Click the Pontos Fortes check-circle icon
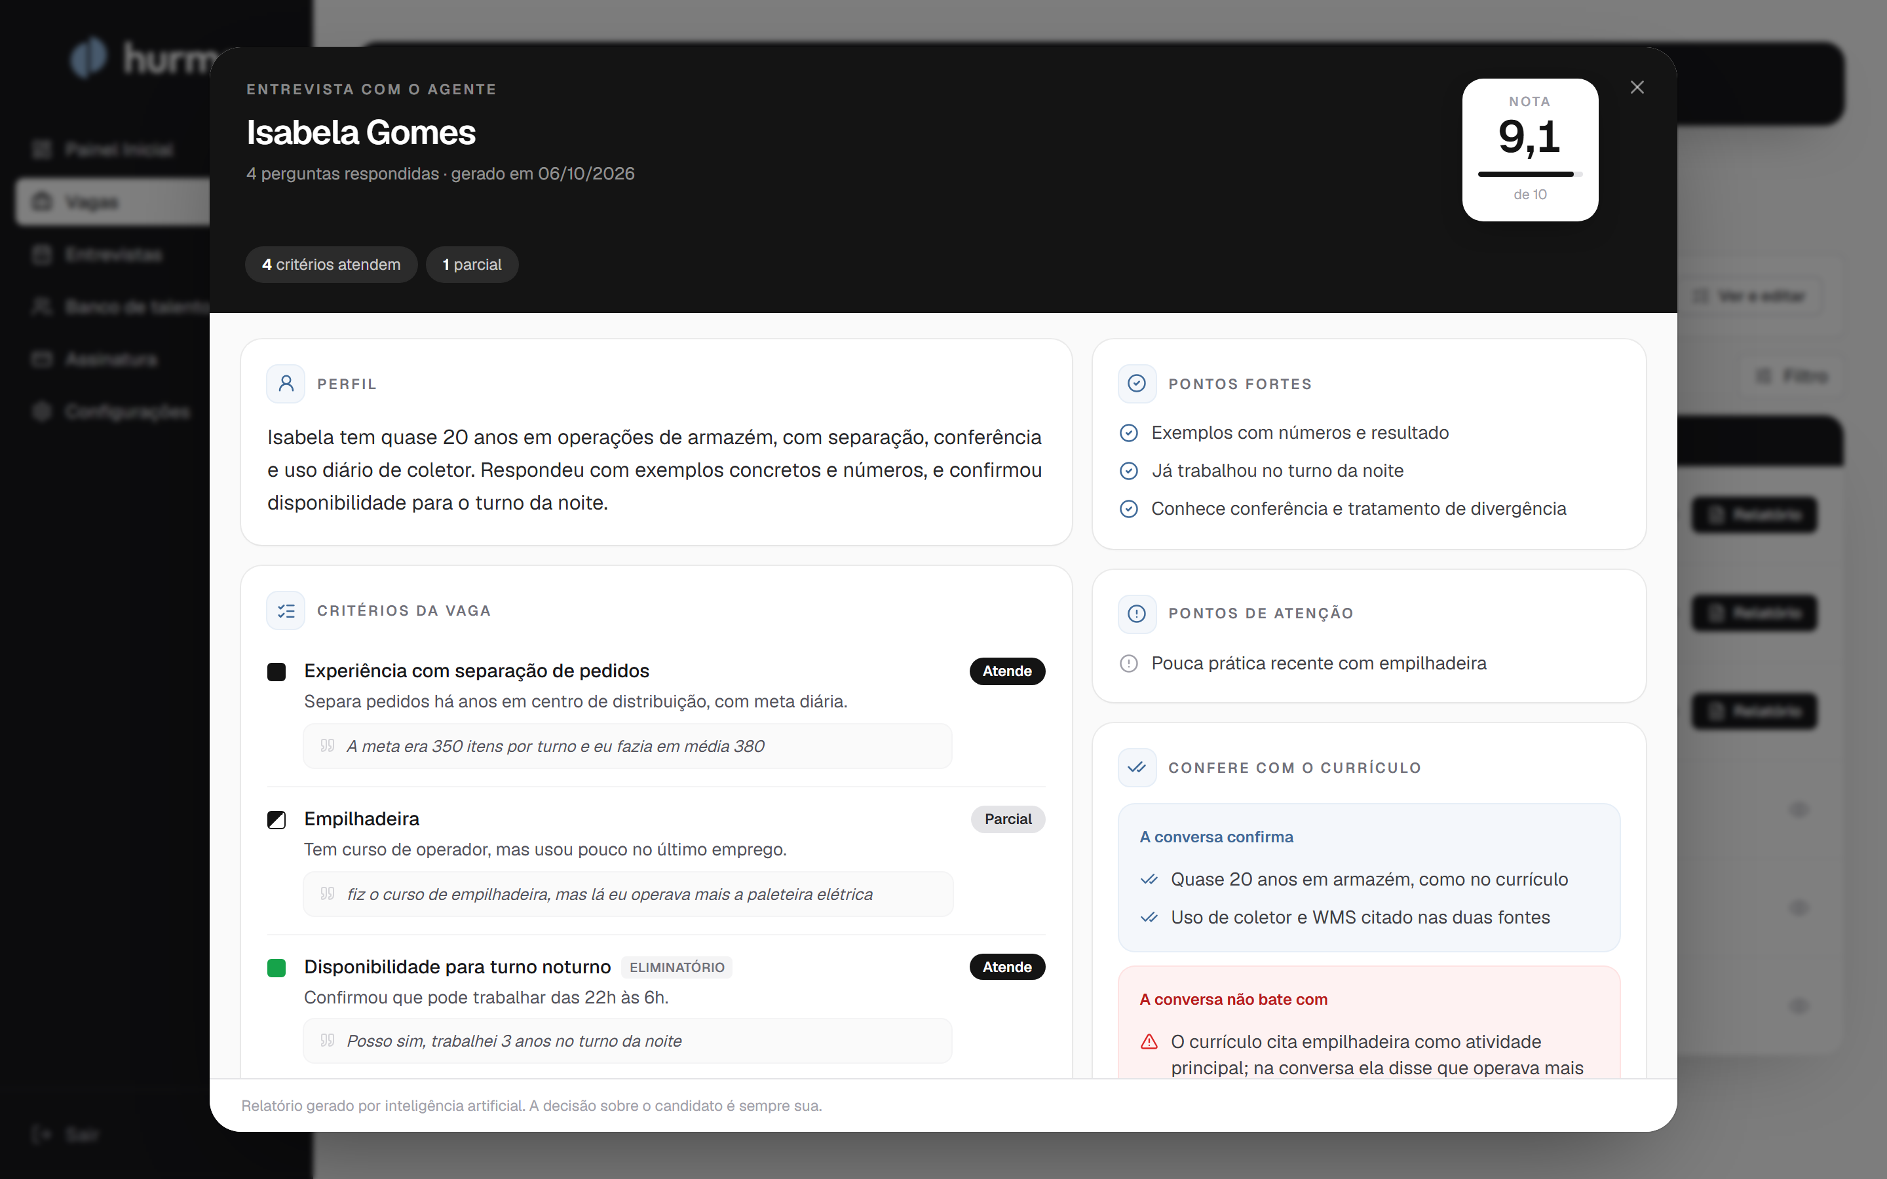The width and height of the screenshot is (1887, 1179). [x=1137, y=384]
